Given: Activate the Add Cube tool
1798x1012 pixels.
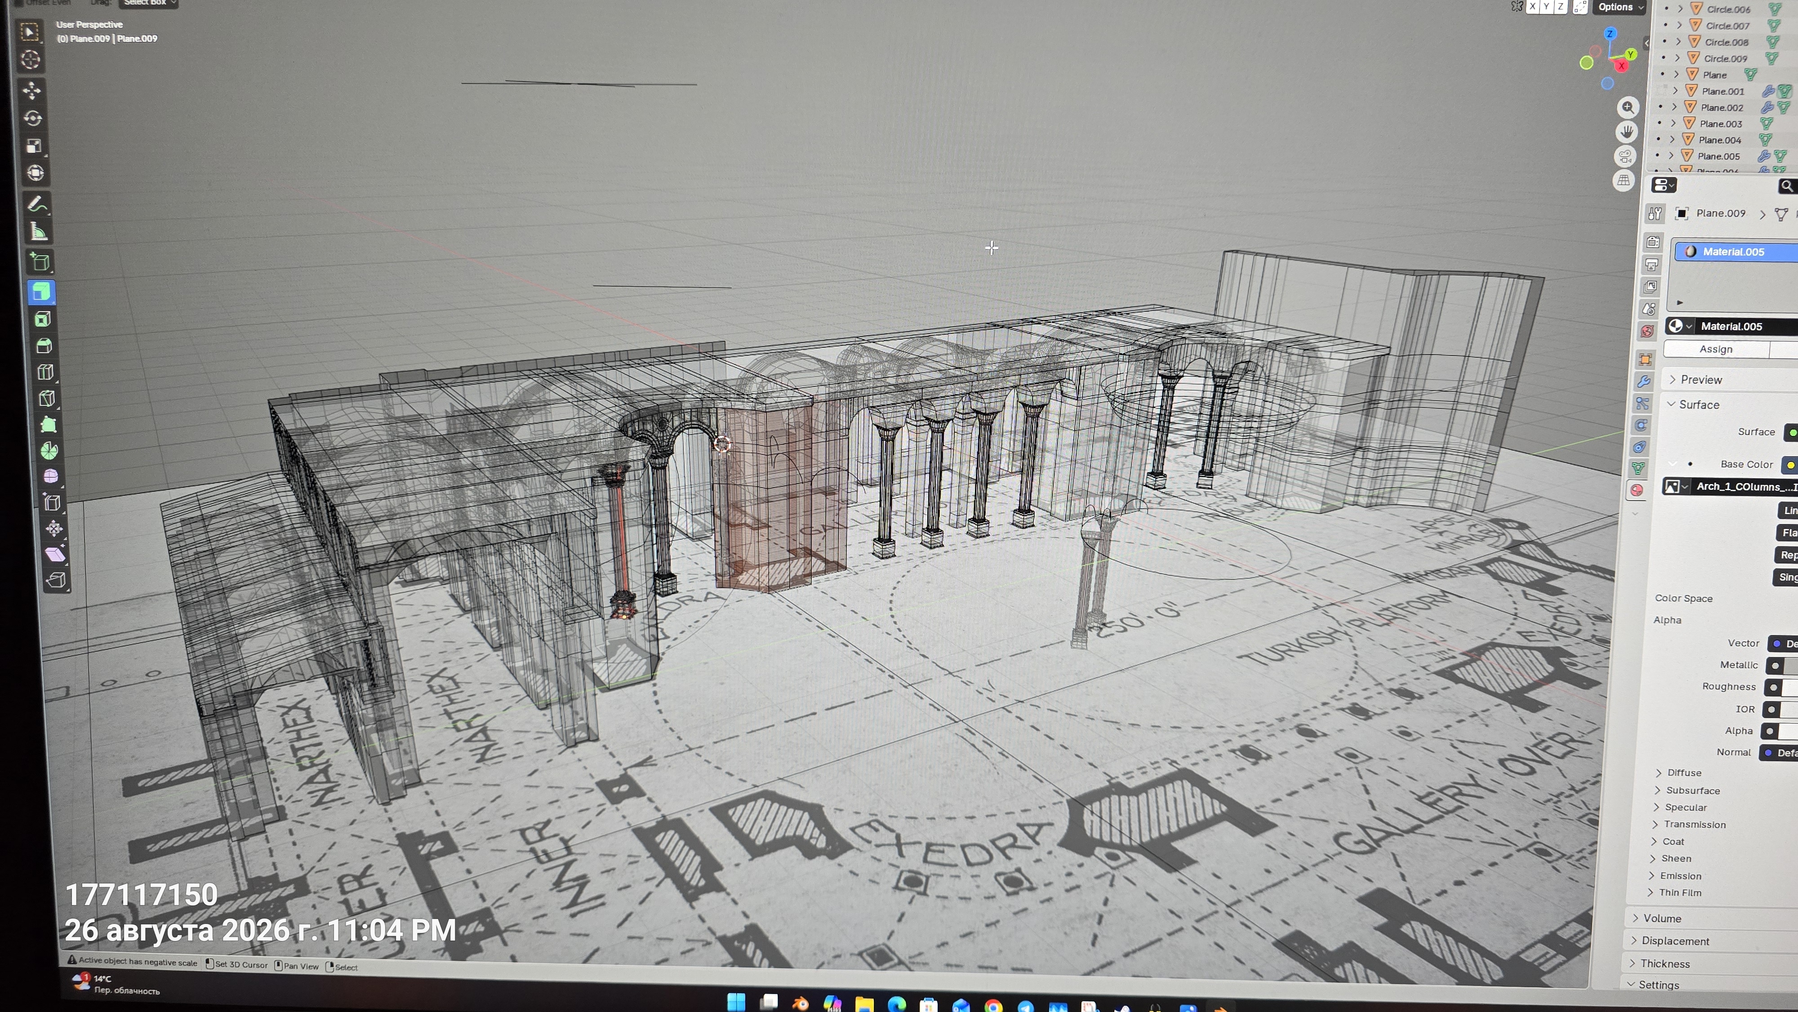Looking at the screenshot, I should (x=40, y=262).
